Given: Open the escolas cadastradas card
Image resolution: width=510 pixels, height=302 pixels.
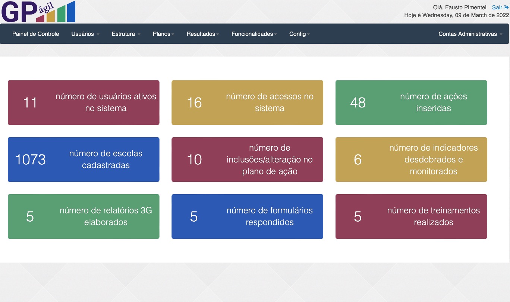Looking at the screenshot, I should tap(84, 160).
